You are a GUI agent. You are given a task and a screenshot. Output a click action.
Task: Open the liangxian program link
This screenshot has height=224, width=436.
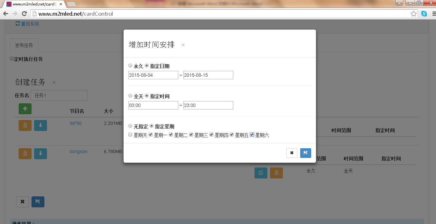point(79,151)
